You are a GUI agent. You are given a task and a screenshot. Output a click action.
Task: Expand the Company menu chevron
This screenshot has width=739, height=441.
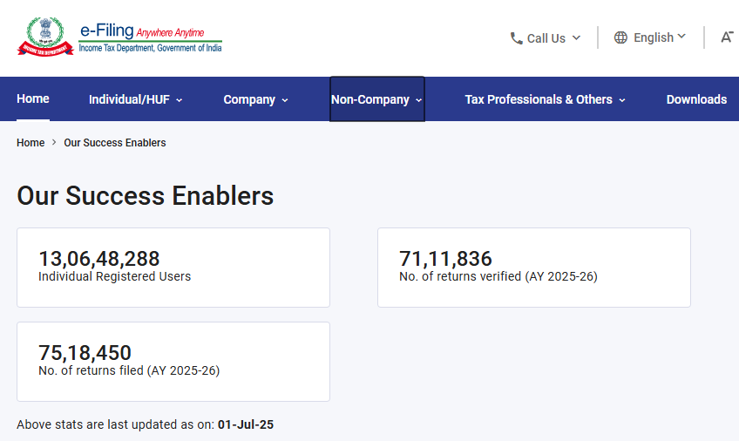click(x=285, y=100)
